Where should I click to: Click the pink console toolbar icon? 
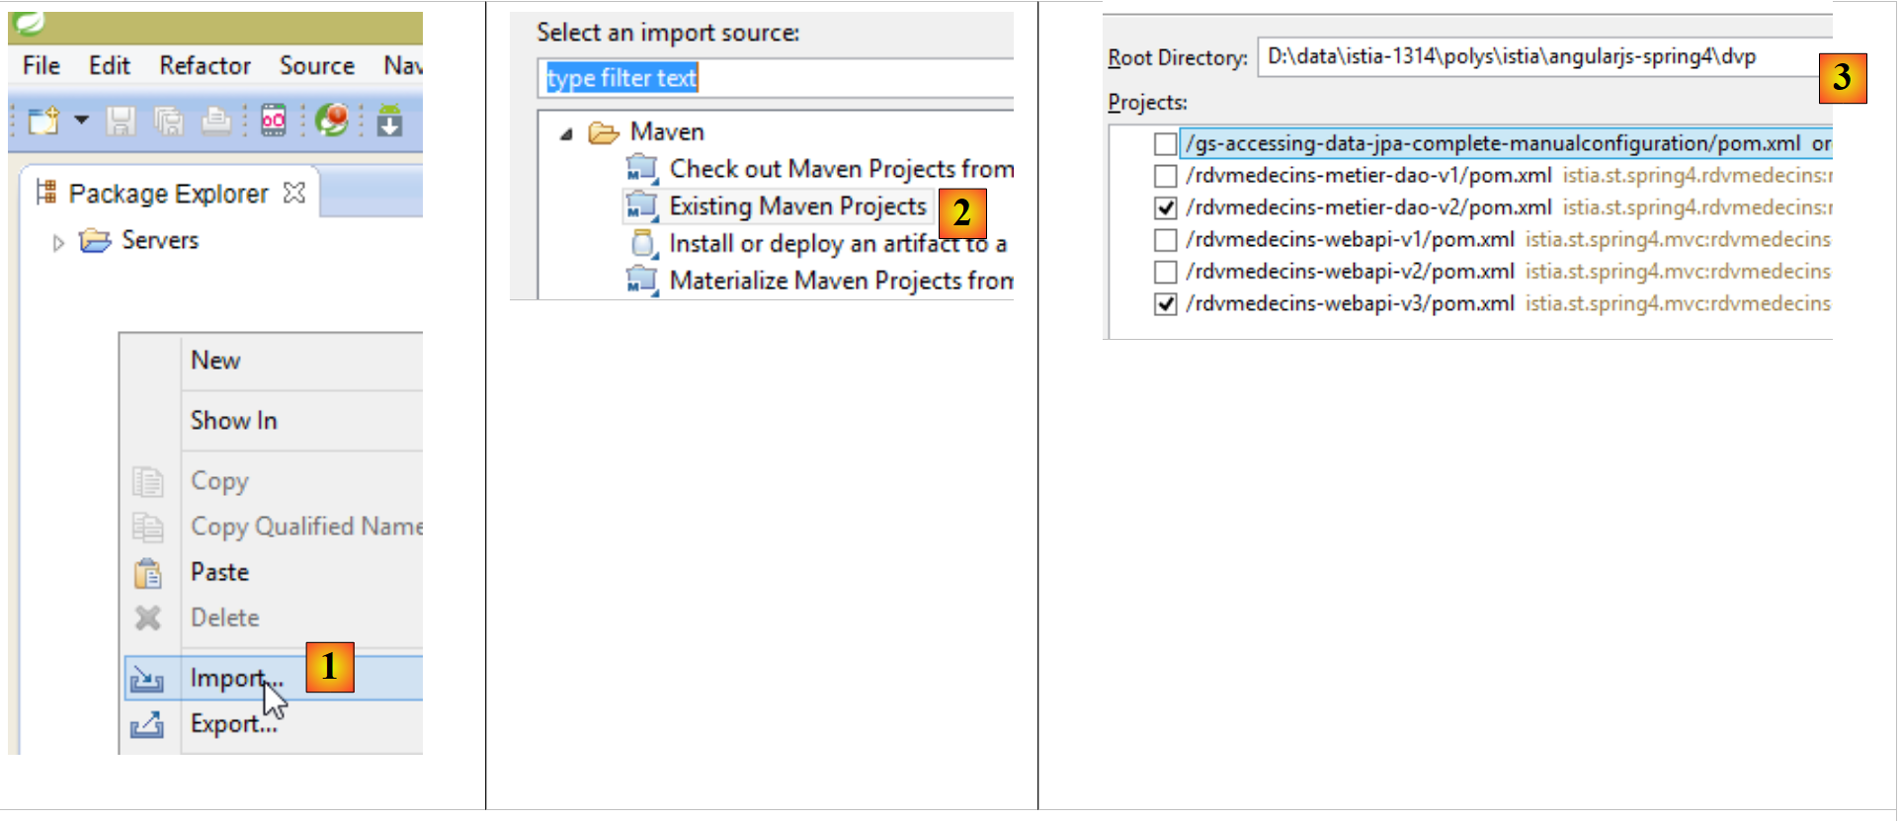click(x=274, y=122)
